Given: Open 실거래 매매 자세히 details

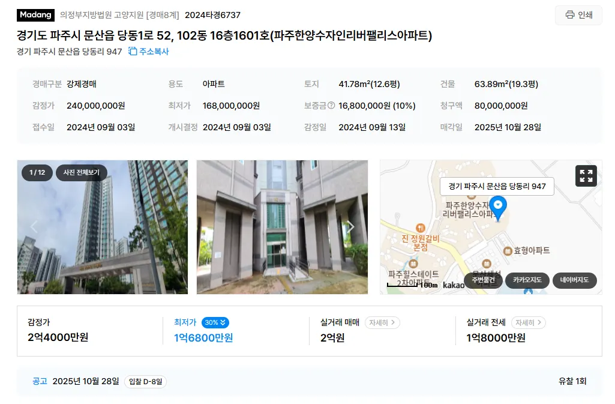Looking at the screenshot, I should 382,322.
